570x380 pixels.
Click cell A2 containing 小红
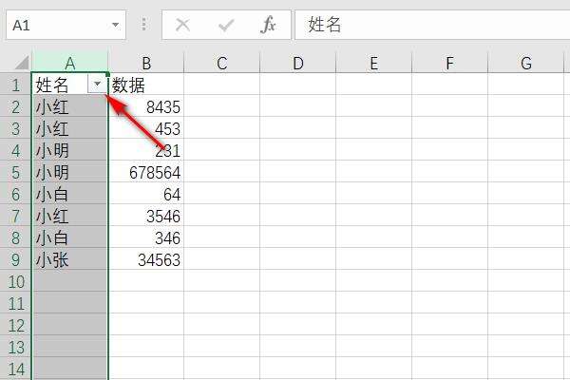tap(69, 106)
